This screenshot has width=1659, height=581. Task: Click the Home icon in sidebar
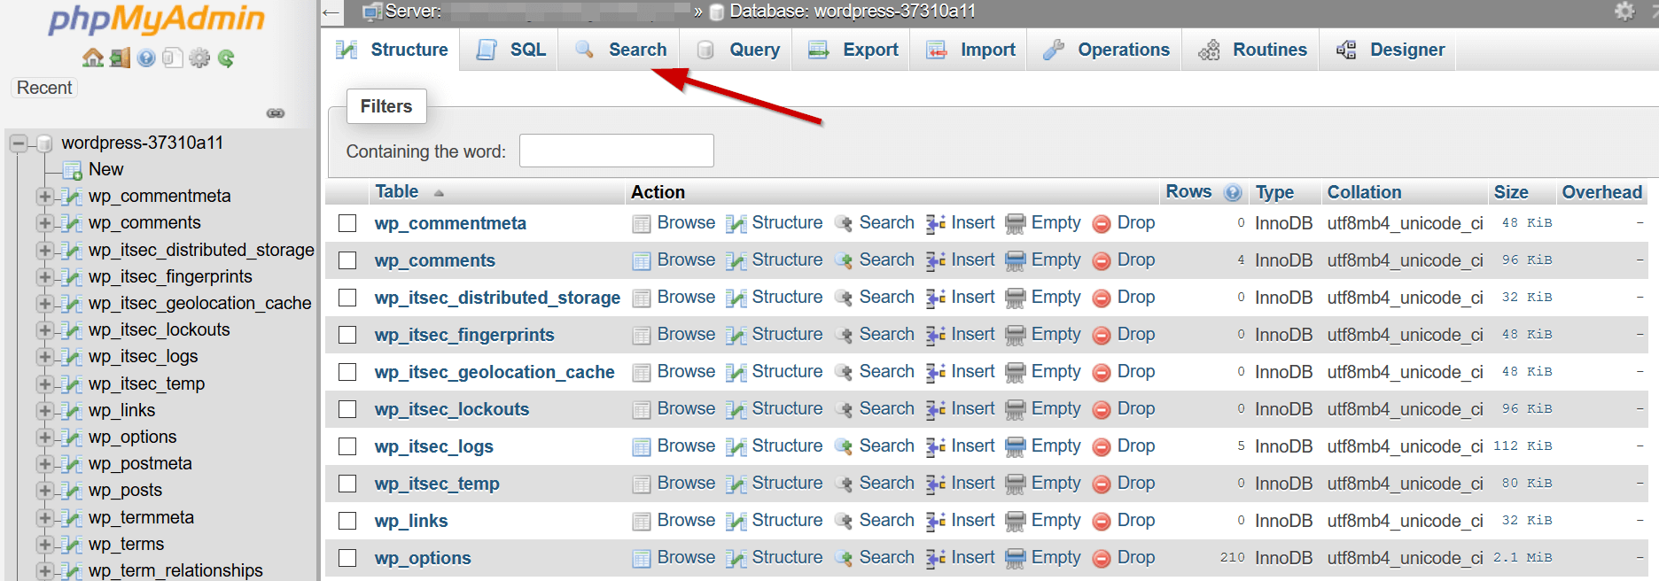tap(92, 58)
